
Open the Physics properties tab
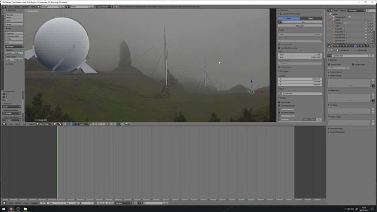coord(367,45)
